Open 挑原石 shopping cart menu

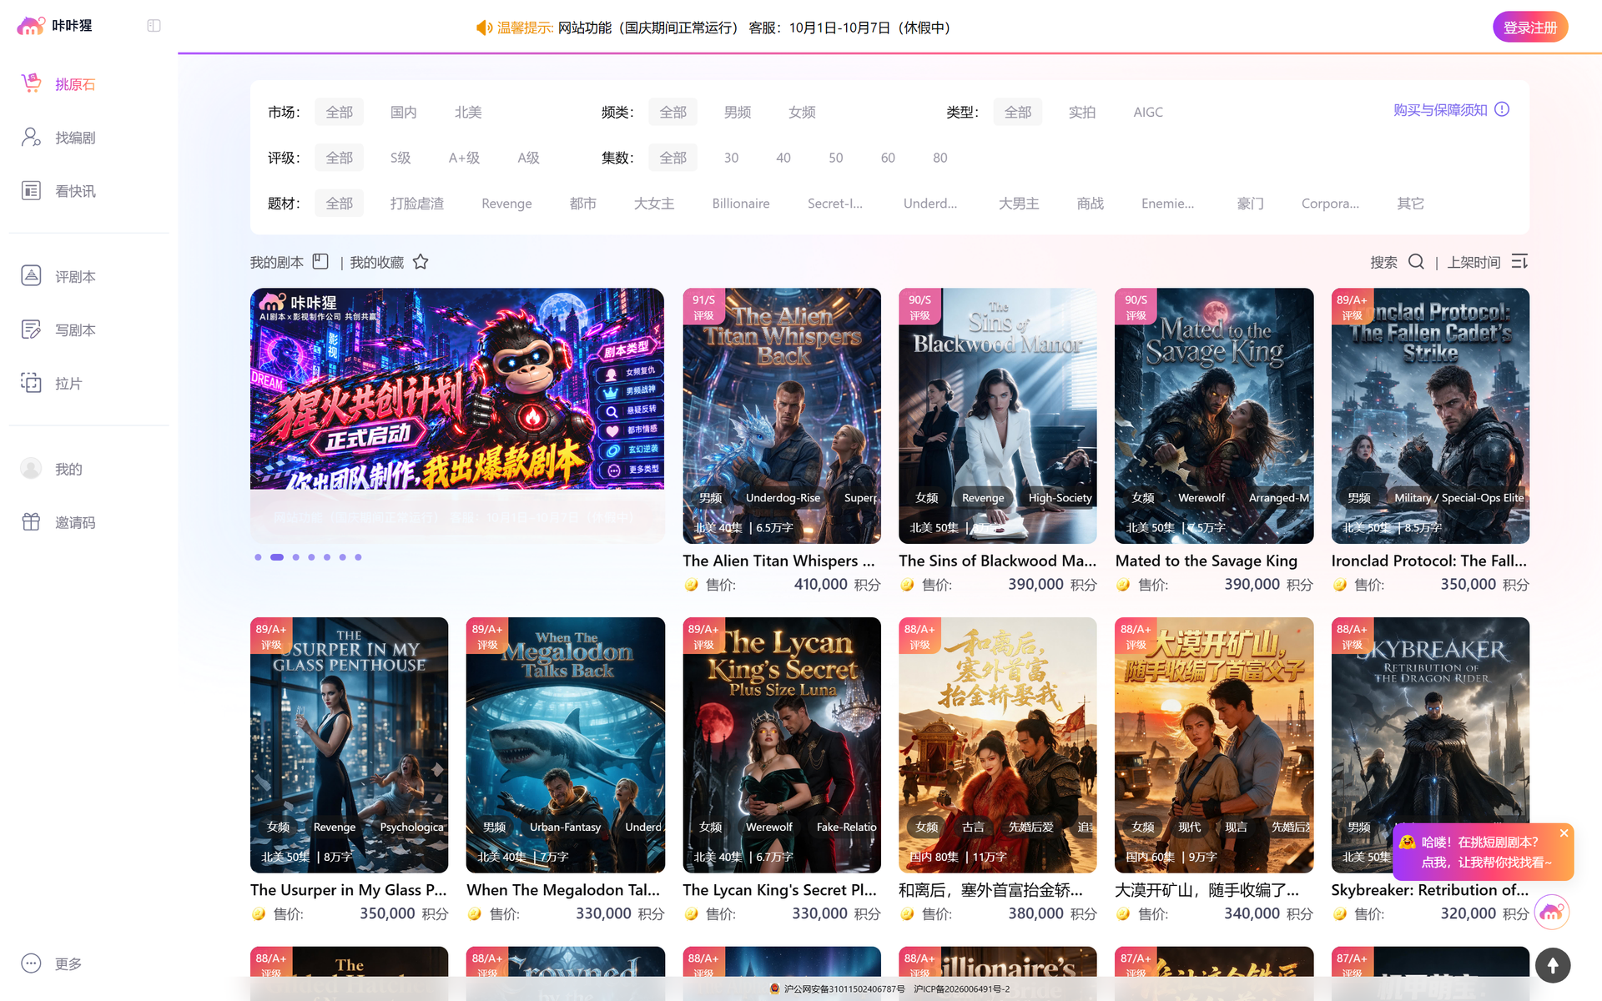(59, 83)
